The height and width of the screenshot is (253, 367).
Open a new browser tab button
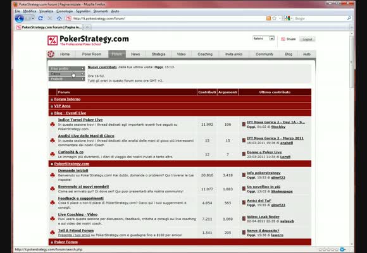87,27
